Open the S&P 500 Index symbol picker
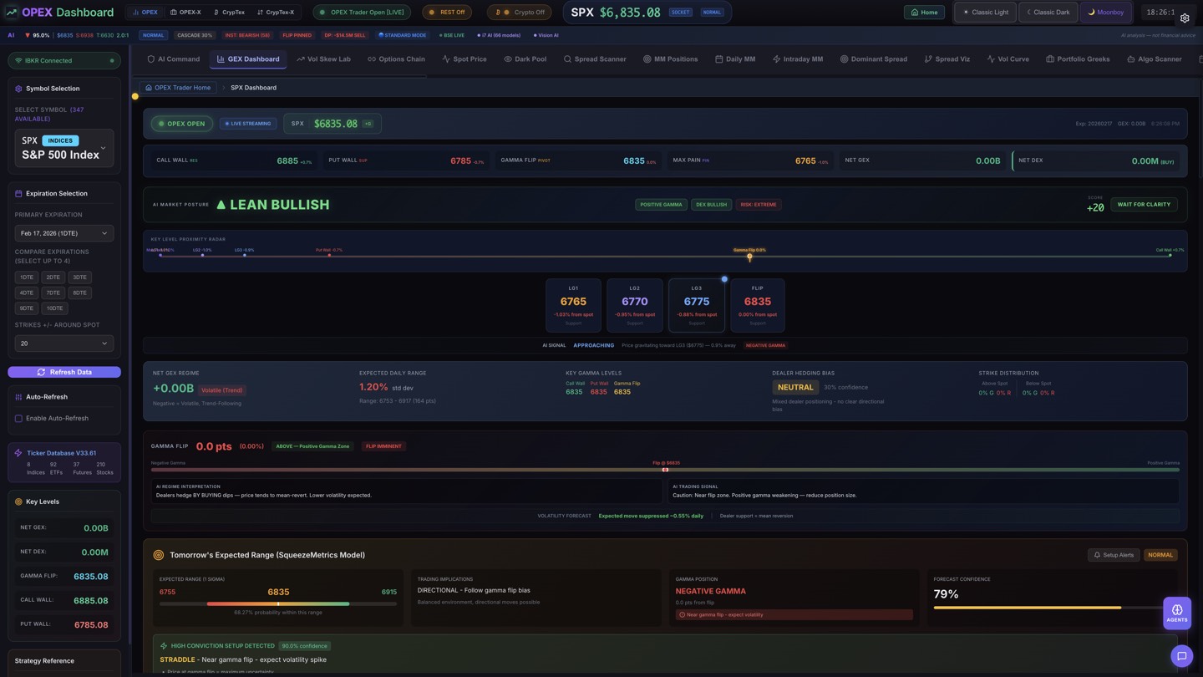1203x677 pixels. [x=63, y=149]
